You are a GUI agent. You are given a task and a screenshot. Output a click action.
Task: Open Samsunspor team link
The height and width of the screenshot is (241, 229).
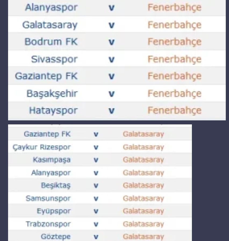[x=48, y=198]
